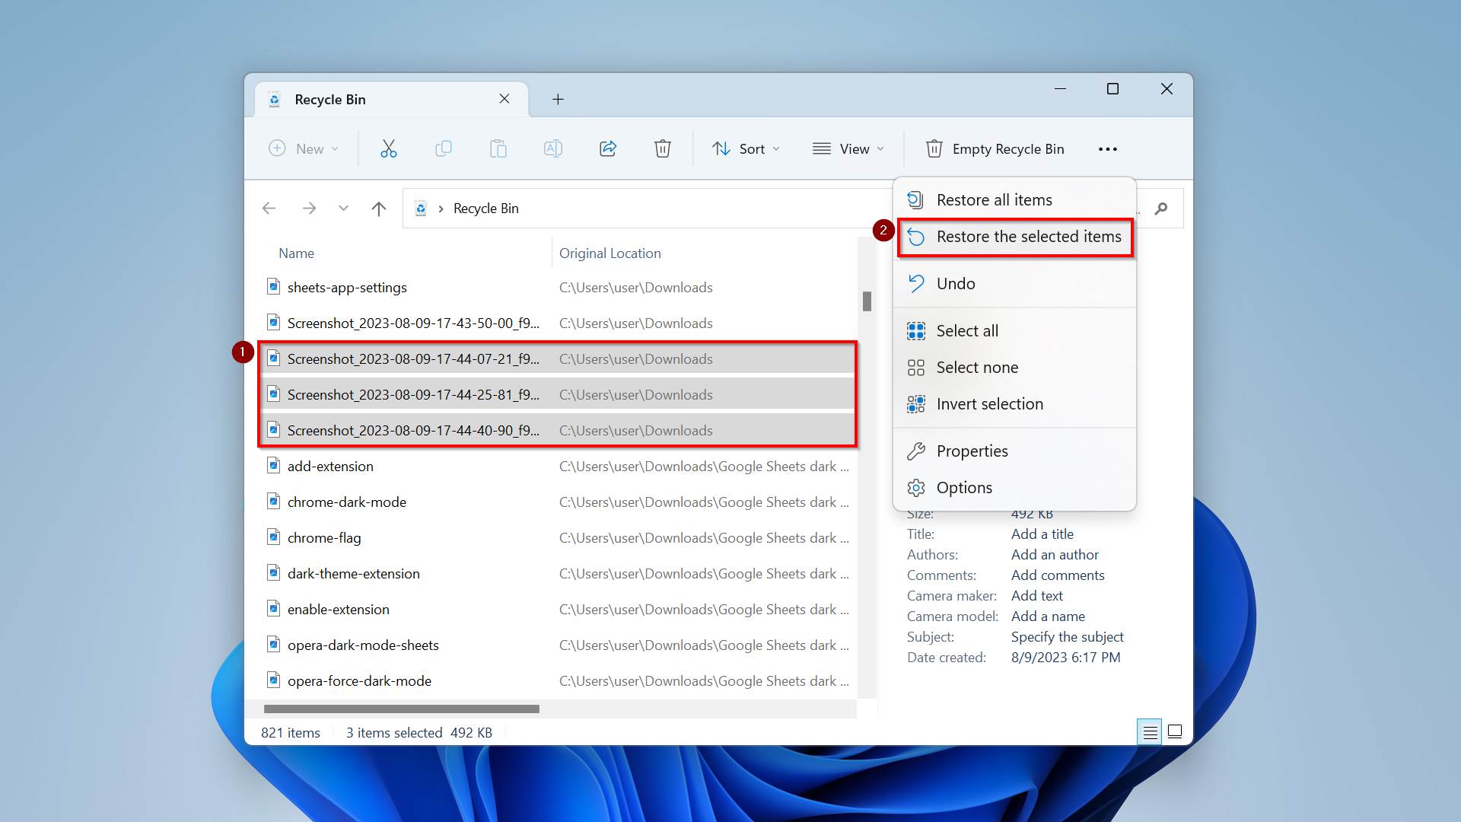Select Restore the selected items
The width and height of the screenshot is (1461, 822).
(x=1029, y=236)
